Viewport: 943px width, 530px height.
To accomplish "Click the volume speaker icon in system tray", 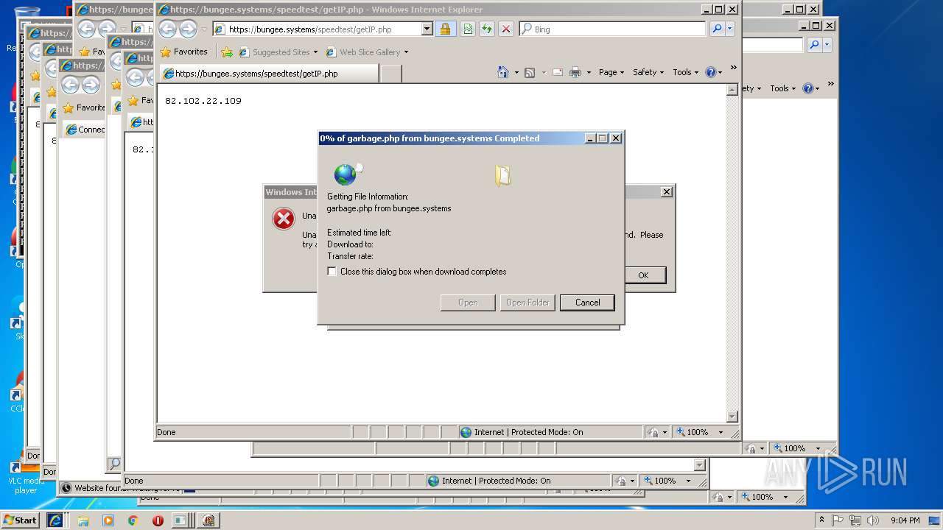I will pyautogui.click(x=874, y=520).
